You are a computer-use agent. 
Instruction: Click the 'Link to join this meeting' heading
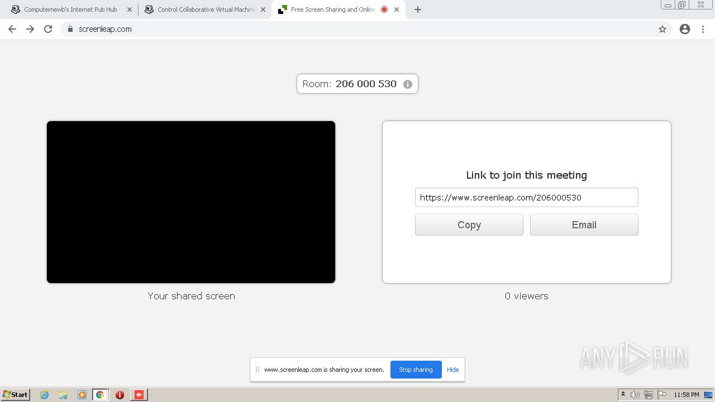527,175
